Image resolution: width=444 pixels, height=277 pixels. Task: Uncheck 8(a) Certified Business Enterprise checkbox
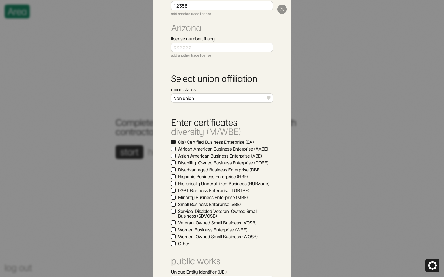[173, 142]
